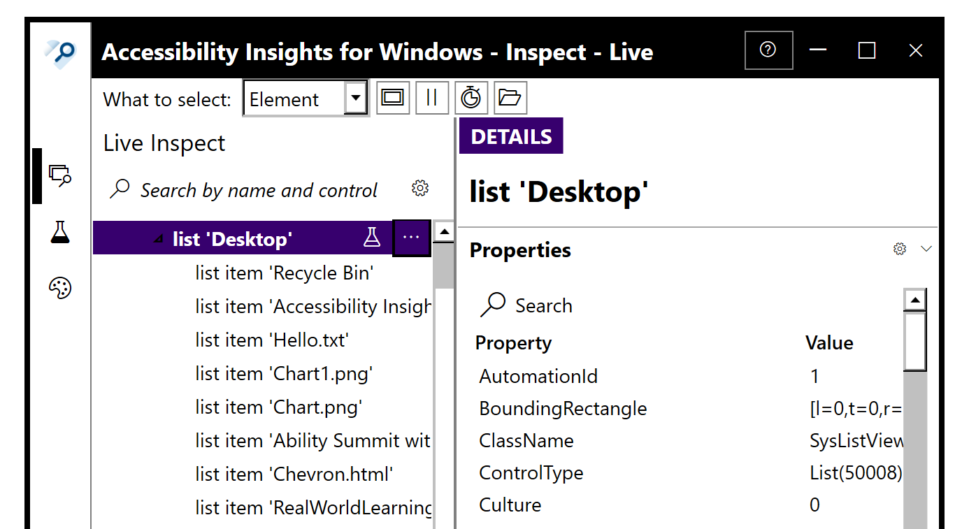
Task: Open the Properties settings gear icon
Action: pyautogui.click(x=900, y=249)
